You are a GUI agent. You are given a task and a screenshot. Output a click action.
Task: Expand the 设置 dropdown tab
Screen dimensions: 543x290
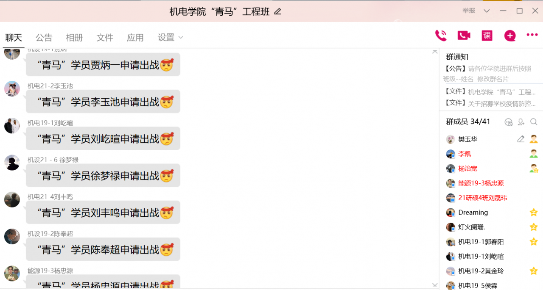(171, 37)
